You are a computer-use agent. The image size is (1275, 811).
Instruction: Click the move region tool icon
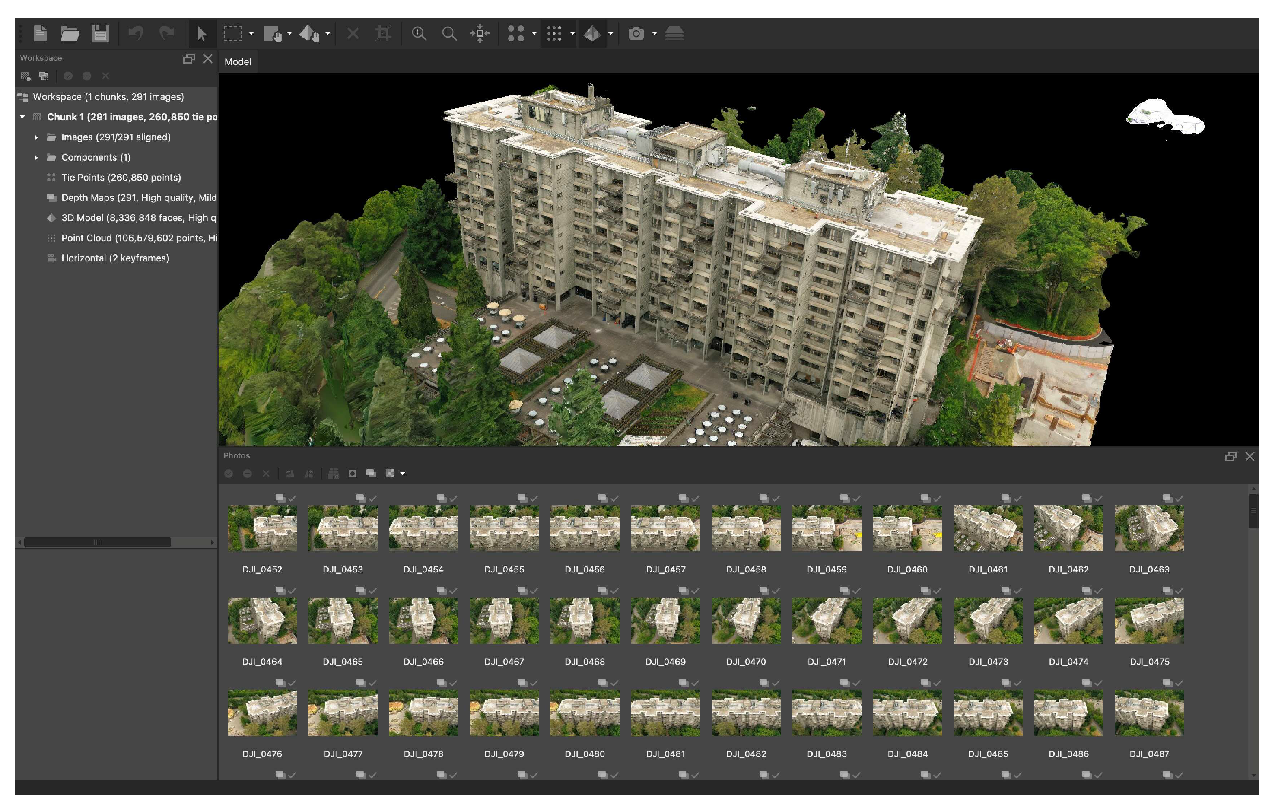click(x=272, y=34)
